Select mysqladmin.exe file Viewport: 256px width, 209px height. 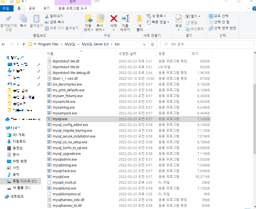point(128,159)
